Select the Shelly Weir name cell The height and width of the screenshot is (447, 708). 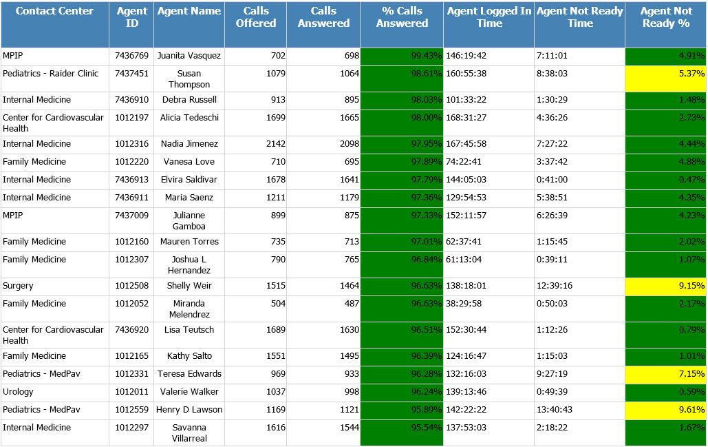(x=189, y=286)
